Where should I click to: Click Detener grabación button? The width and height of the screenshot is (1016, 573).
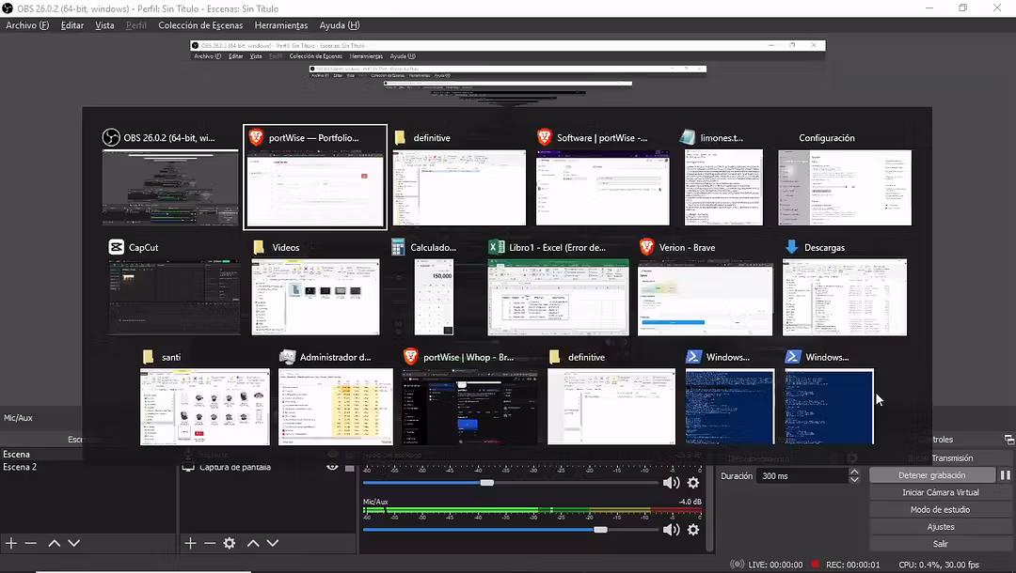tap(931, 475)
